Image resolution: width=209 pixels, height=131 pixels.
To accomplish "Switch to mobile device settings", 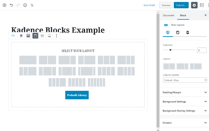I will [188, 32].
